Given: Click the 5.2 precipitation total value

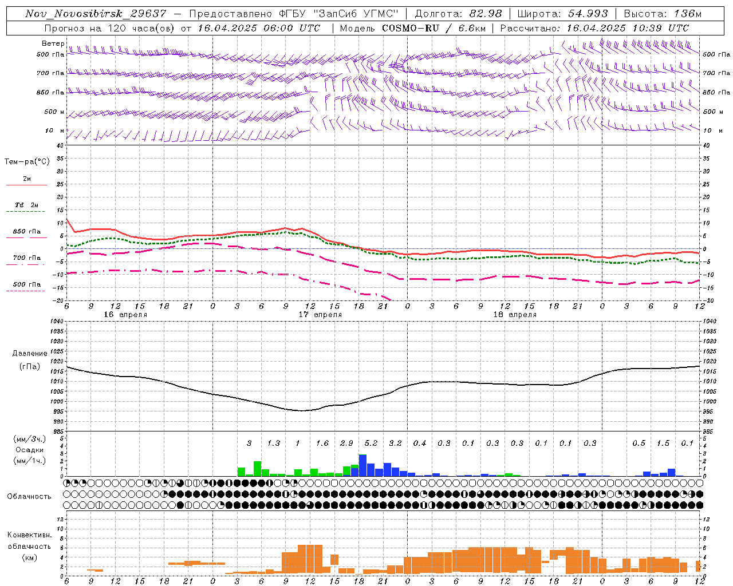Looking at the screenshot, I should point(371,443).
